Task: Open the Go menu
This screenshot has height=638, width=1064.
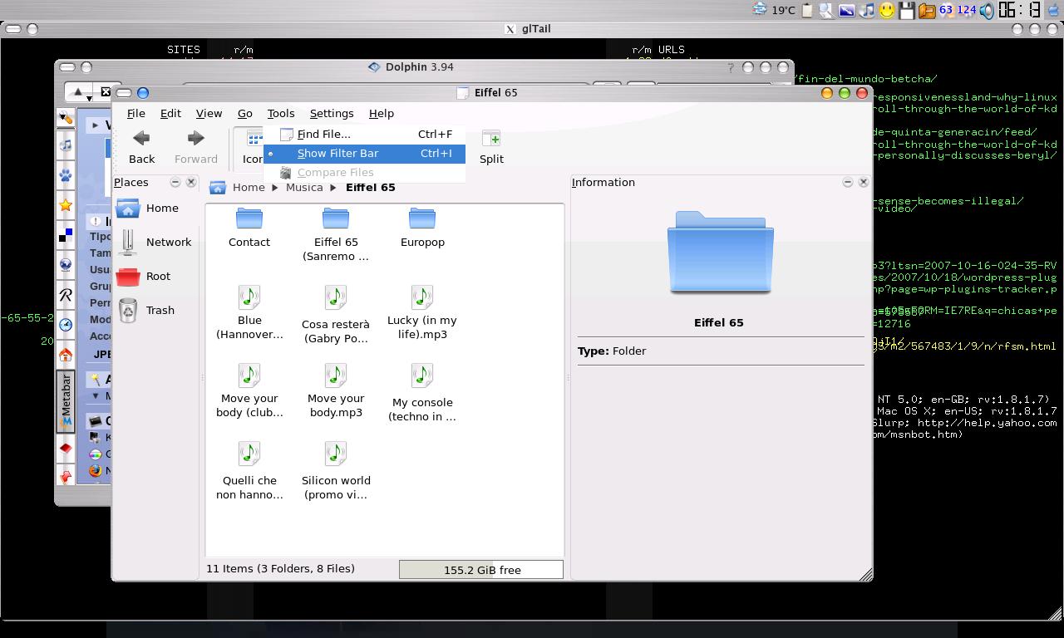Action: [x=244, y=113]
